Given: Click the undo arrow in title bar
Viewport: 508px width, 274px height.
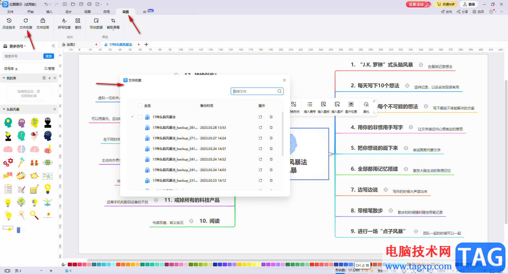Looking at the screenshot, I should point(46,4).
